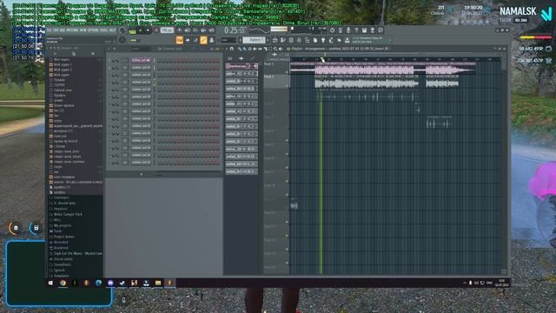Viewport: 556px width, 313px height.
Task: Open the project info icon at toolbar end
Action: click(x=381, y=30)
